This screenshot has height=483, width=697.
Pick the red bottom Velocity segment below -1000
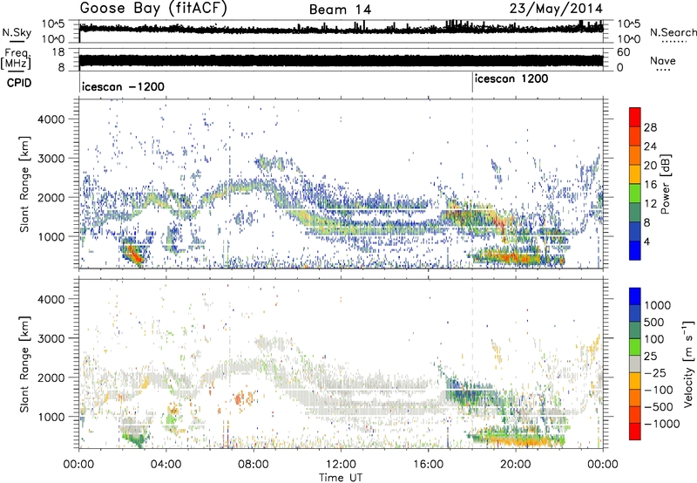[635, 432]
